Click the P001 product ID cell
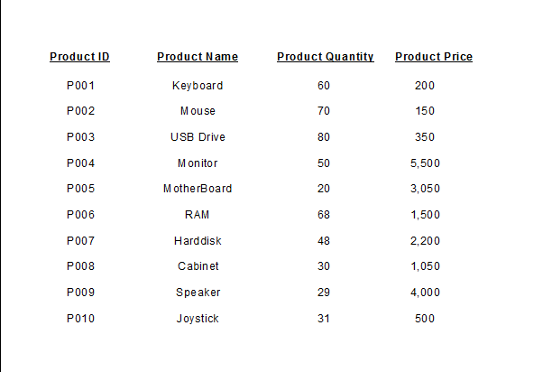552x372 pixels. [x=80, y=86]
